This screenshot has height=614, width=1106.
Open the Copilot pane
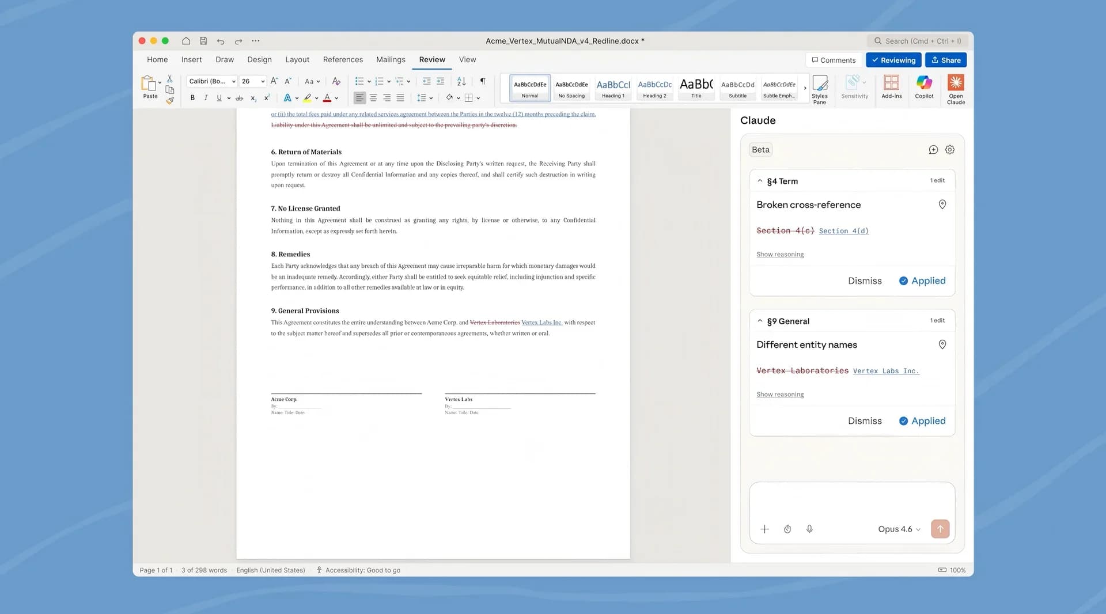click(924, 88)
